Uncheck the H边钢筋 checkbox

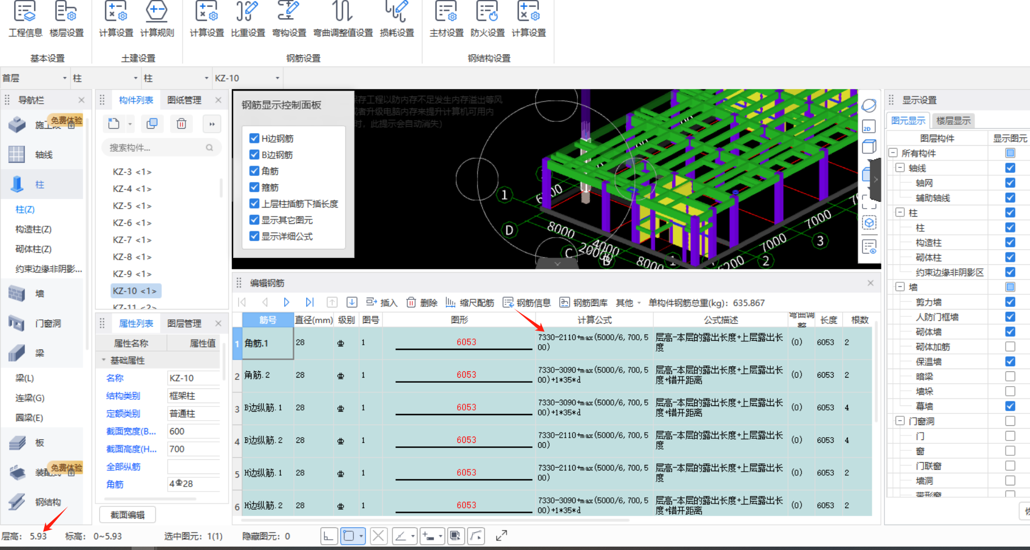[x=255, y=138]
